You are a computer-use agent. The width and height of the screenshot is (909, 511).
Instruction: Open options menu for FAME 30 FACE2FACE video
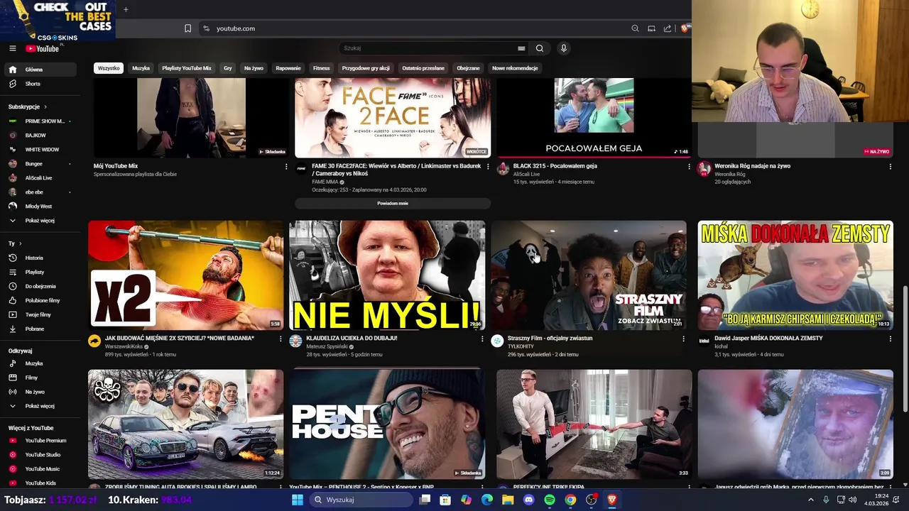tap(488, 167)
